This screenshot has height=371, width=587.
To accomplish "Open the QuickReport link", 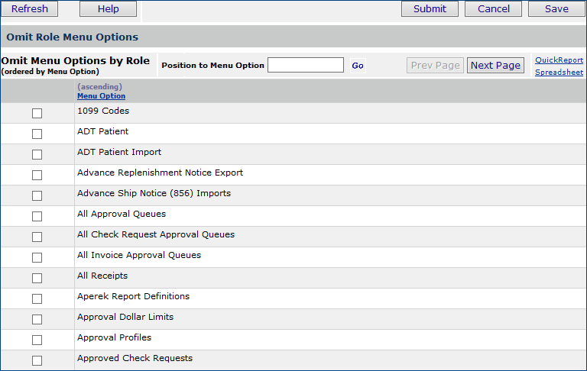I will (x=559, y=60).
